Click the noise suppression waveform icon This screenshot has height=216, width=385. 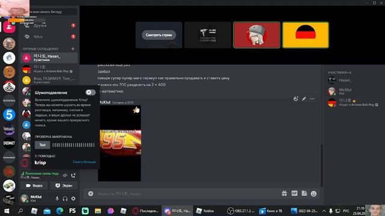tap(65, 175)
